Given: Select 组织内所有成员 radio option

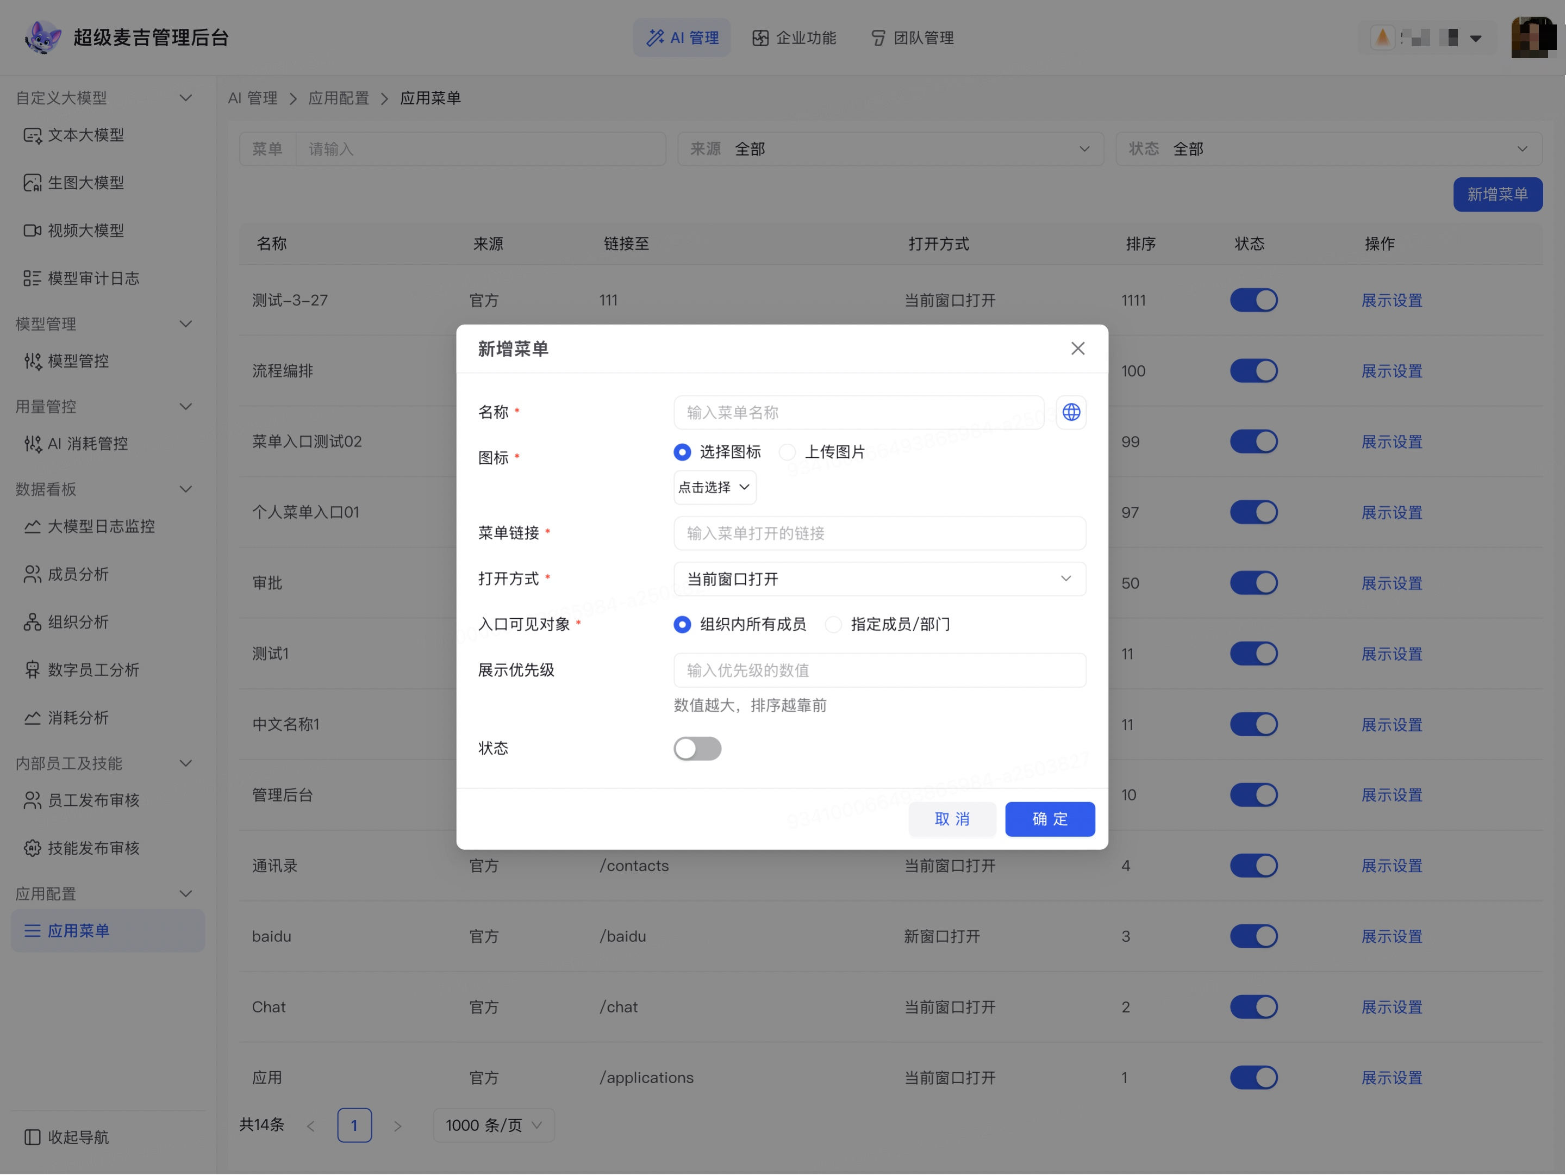Looking at the screenshot, I should point(682,624).
